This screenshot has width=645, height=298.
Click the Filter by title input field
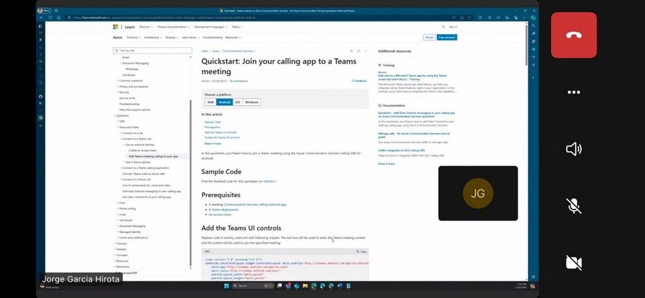(153, 50)
